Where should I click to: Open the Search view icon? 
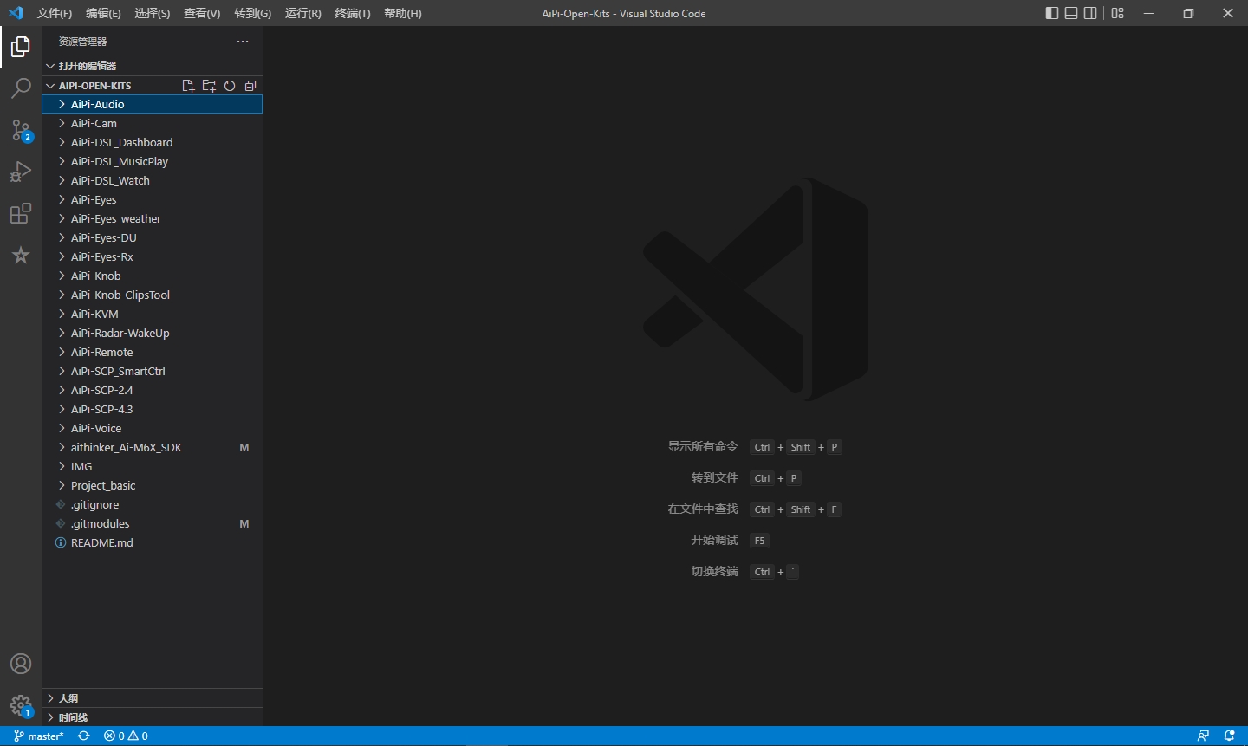click(21, 88)
